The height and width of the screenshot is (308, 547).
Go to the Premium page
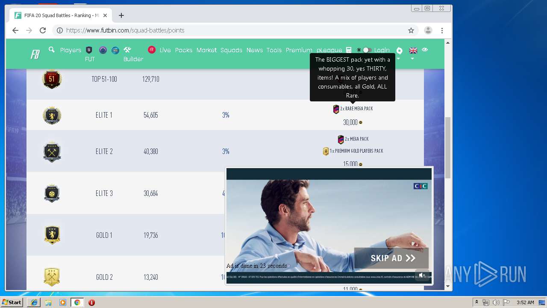pyautogui.click(x=299, y=50)
